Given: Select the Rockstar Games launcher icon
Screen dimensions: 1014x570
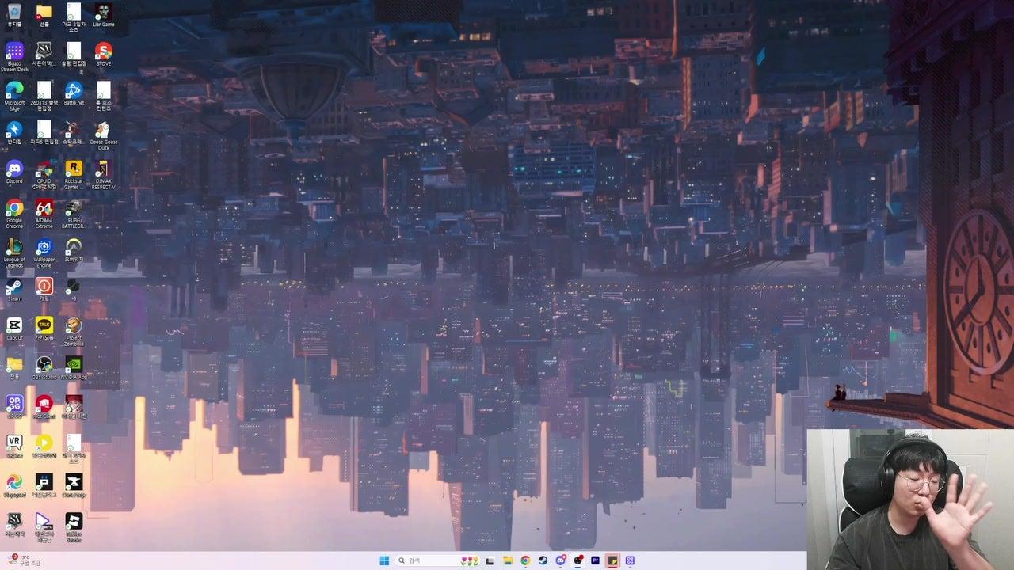Looking at the screenshot, I should 74,169.
